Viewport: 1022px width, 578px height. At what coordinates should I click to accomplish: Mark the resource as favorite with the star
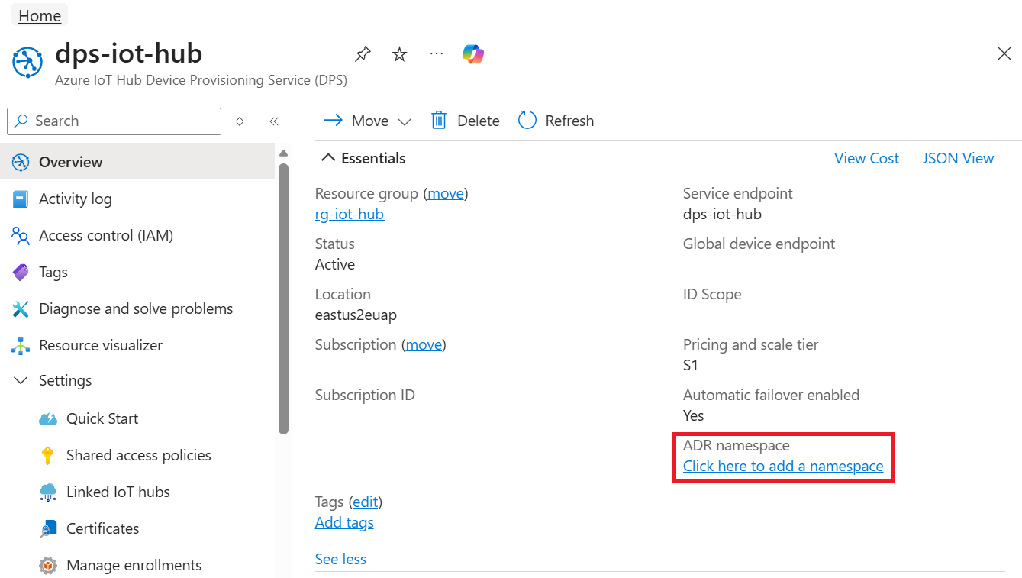coord(399,54)
